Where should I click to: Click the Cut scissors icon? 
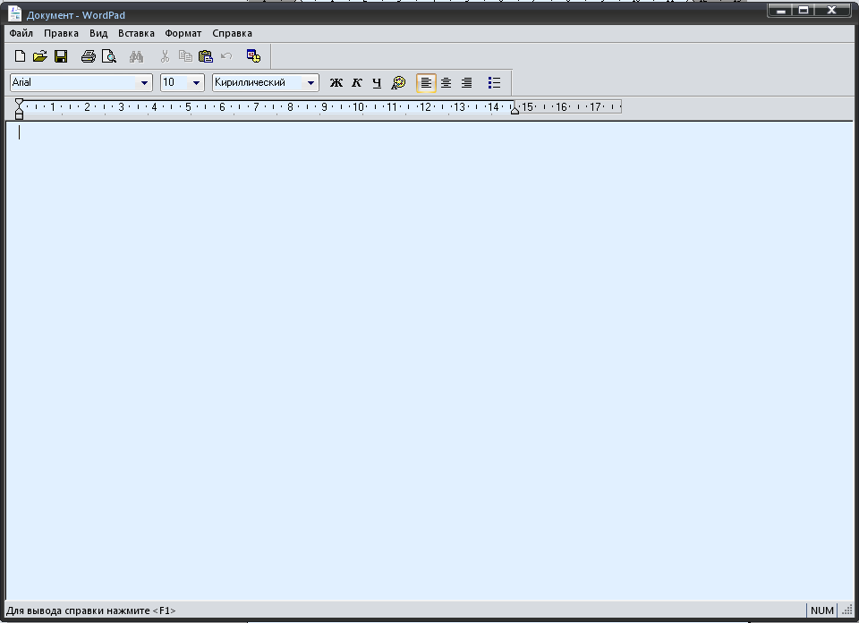click(x=165, y=55)
